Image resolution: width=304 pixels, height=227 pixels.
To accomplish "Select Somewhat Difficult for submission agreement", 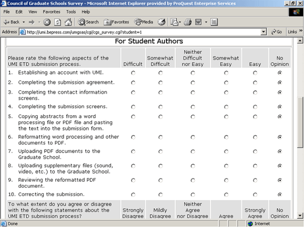I will click(160, 83).
